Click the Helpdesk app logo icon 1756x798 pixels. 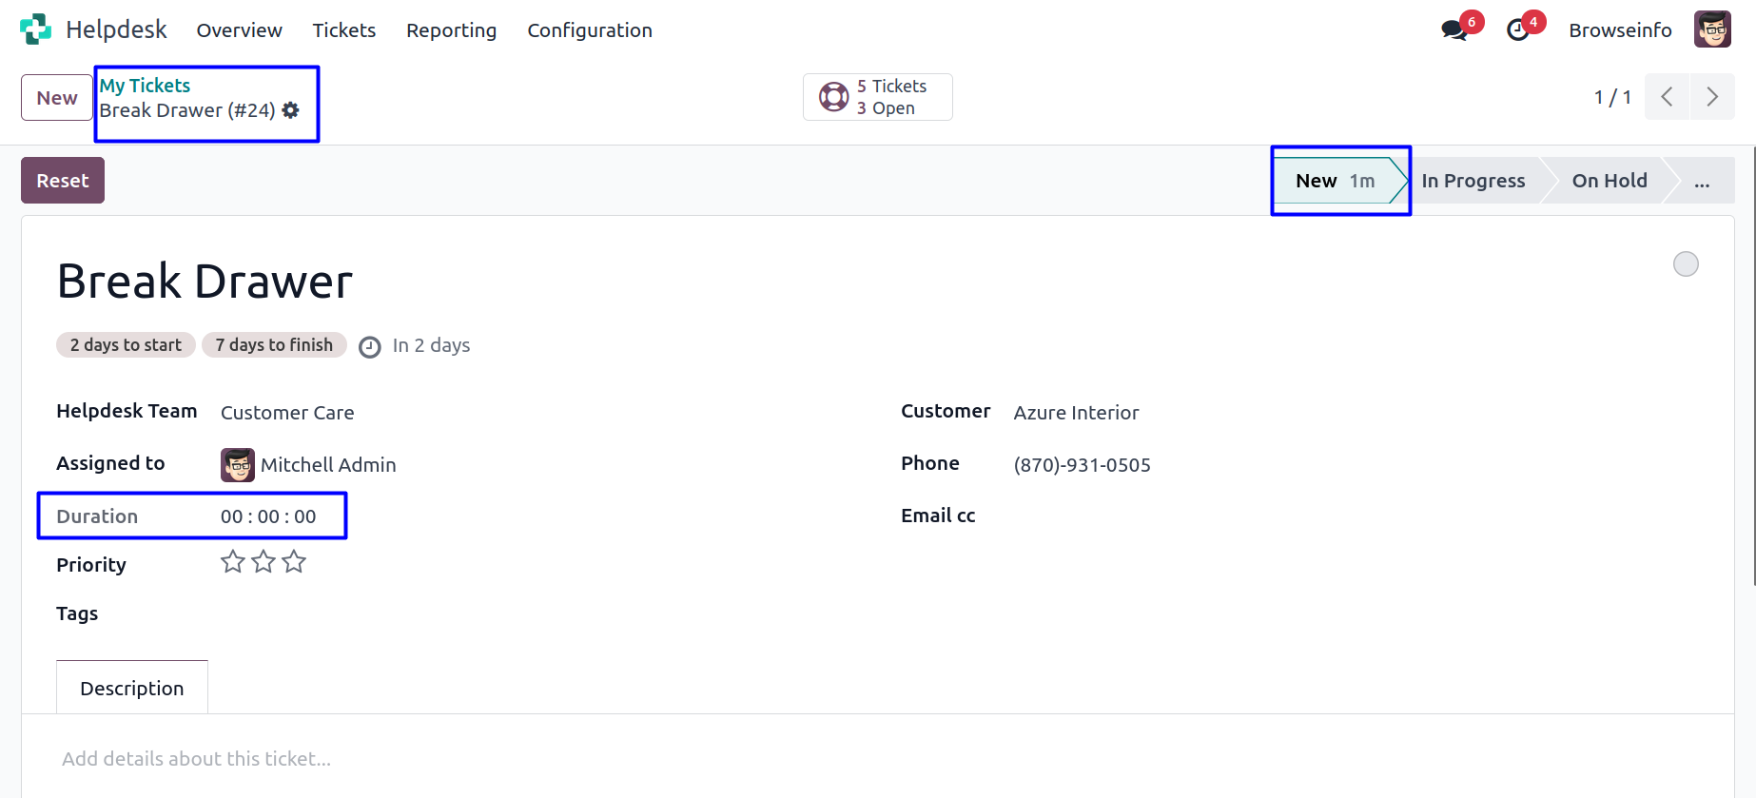(x=35, y=29)
